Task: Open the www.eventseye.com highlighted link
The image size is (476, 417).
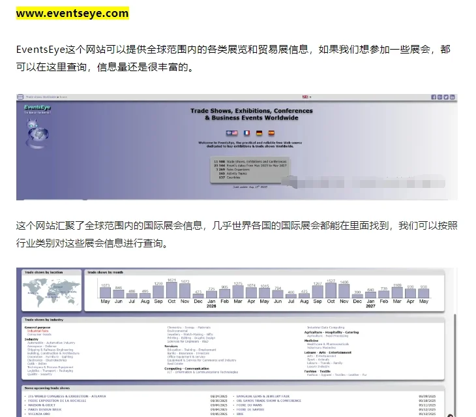Action: coord(72,13)
